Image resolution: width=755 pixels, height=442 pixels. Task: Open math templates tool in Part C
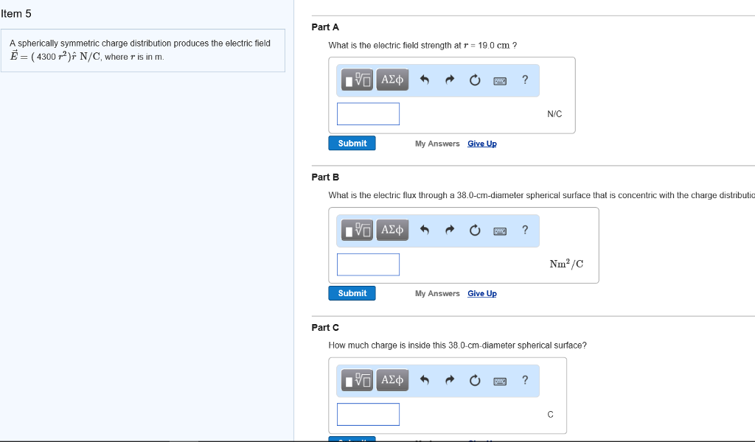point(358,381)
